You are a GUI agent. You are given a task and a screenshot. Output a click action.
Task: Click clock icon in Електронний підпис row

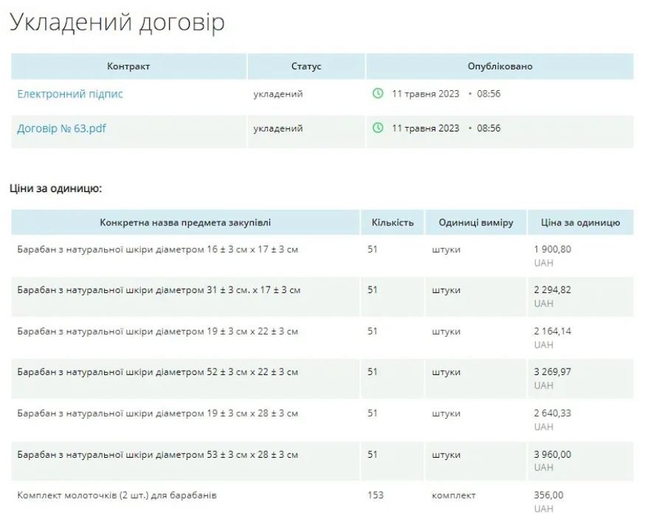[x=378, y=94]
